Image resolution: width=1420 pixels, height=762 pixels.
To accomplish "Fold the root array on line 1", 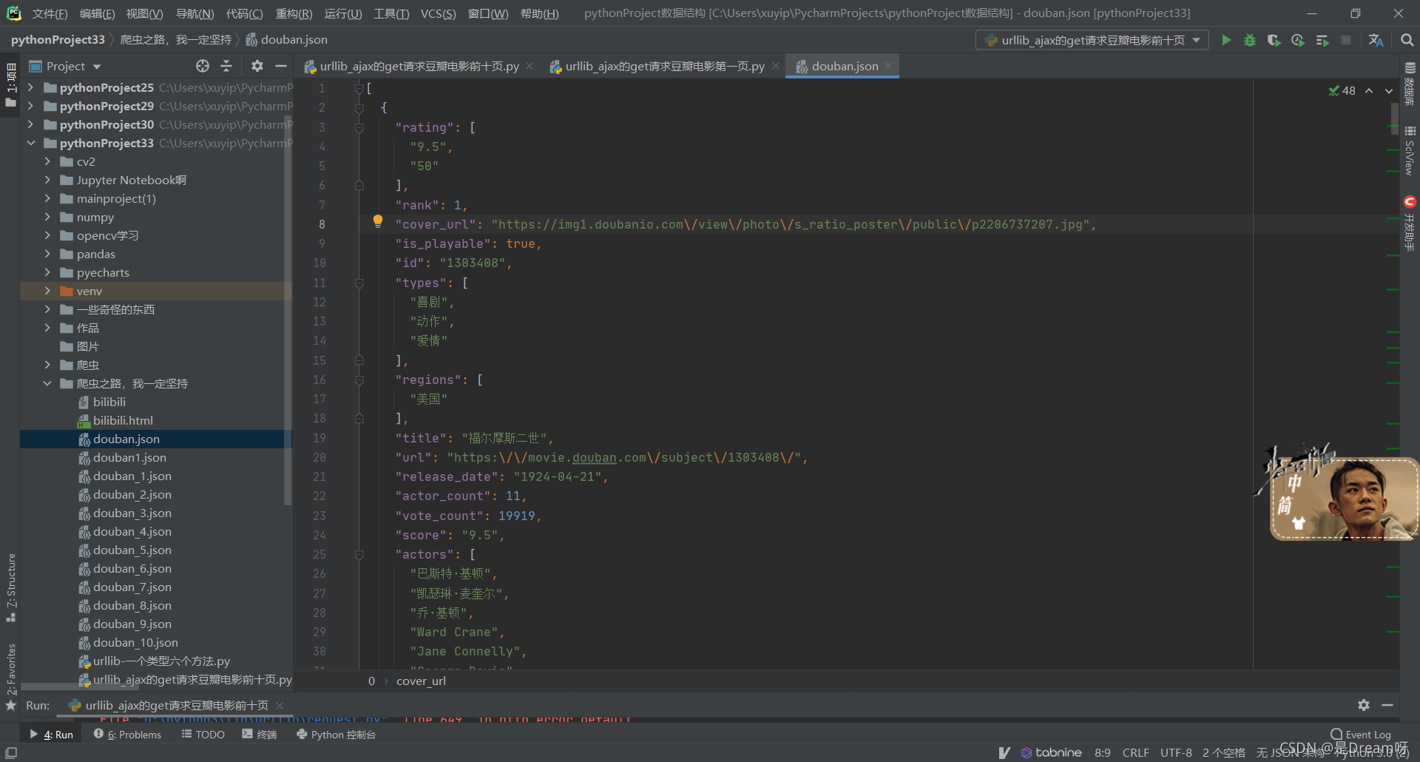I will [359, 88].
